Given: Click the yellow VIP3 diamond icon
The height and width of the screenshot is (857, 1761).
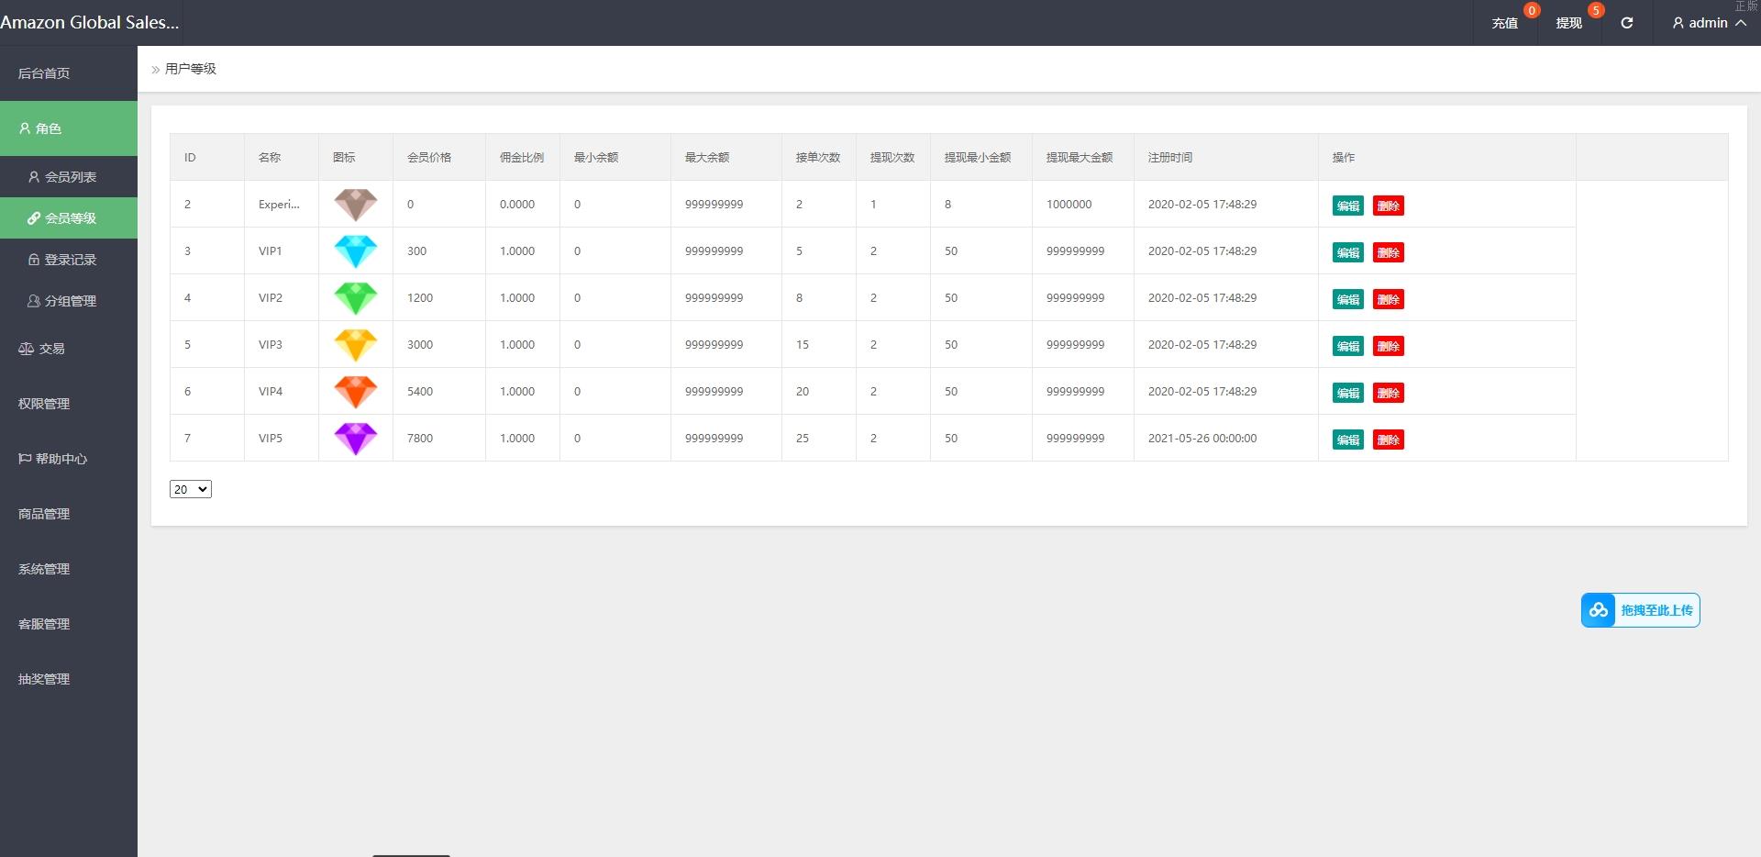Looking at the screenshot, I should tap(356, 345).
